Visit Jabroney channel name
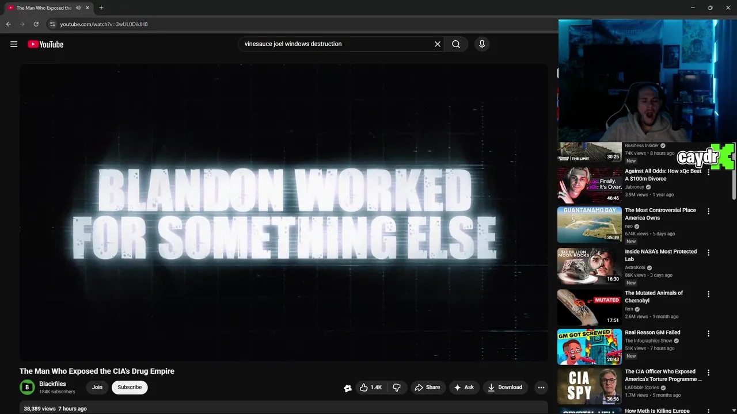Screen dimensions: 737x414 point(635,187)
